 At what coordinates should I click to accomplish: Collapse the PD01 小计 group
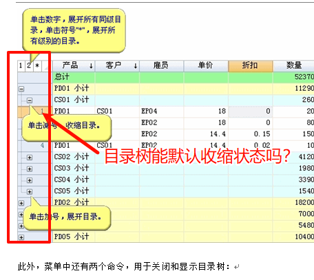(x=21, y=89)
